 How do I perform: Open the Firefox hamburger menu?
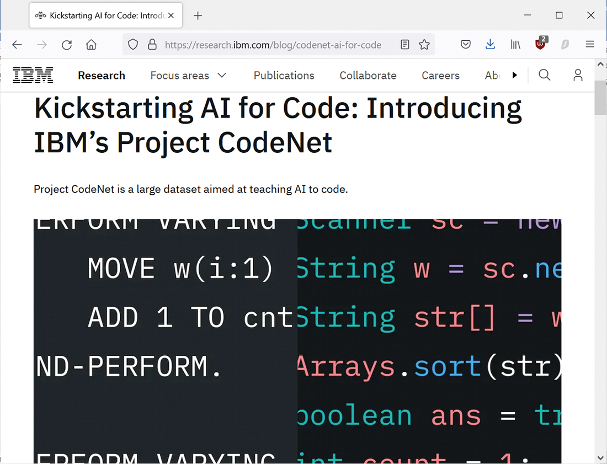click(x=589, y=44)
